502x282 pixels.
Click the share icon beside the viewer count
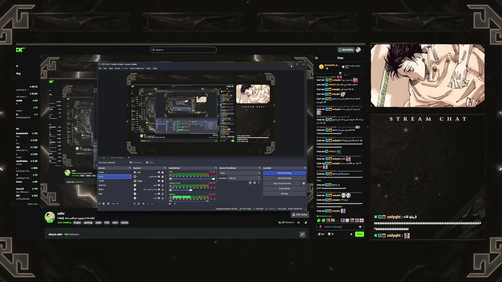coord(298,222)
